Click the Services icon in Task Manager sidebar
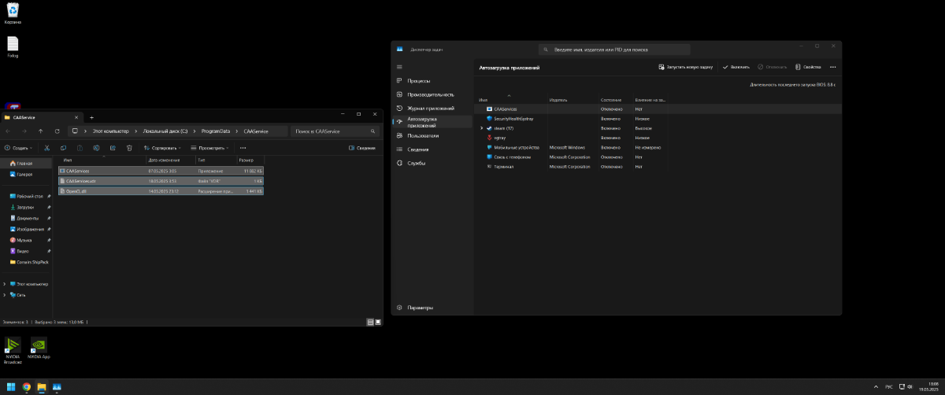Viewport: 945px width, 395px height. click(x=400, y=163)
